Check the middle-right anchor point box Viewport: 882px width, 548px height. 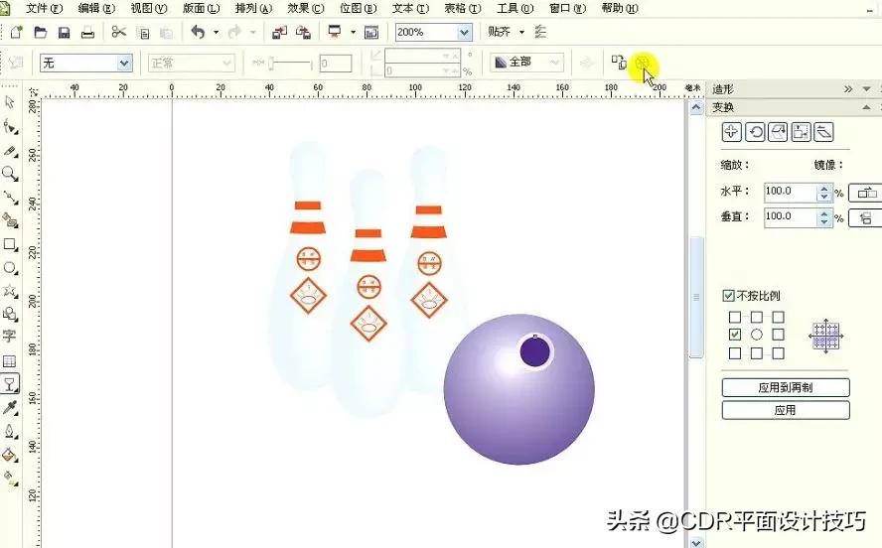778,335
